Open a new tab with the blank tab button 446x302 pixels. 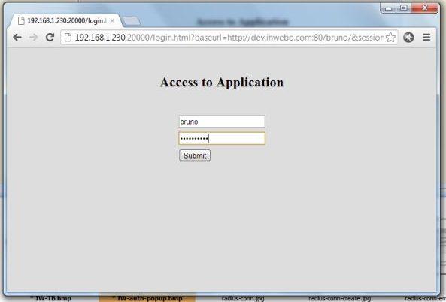[132, 21]
